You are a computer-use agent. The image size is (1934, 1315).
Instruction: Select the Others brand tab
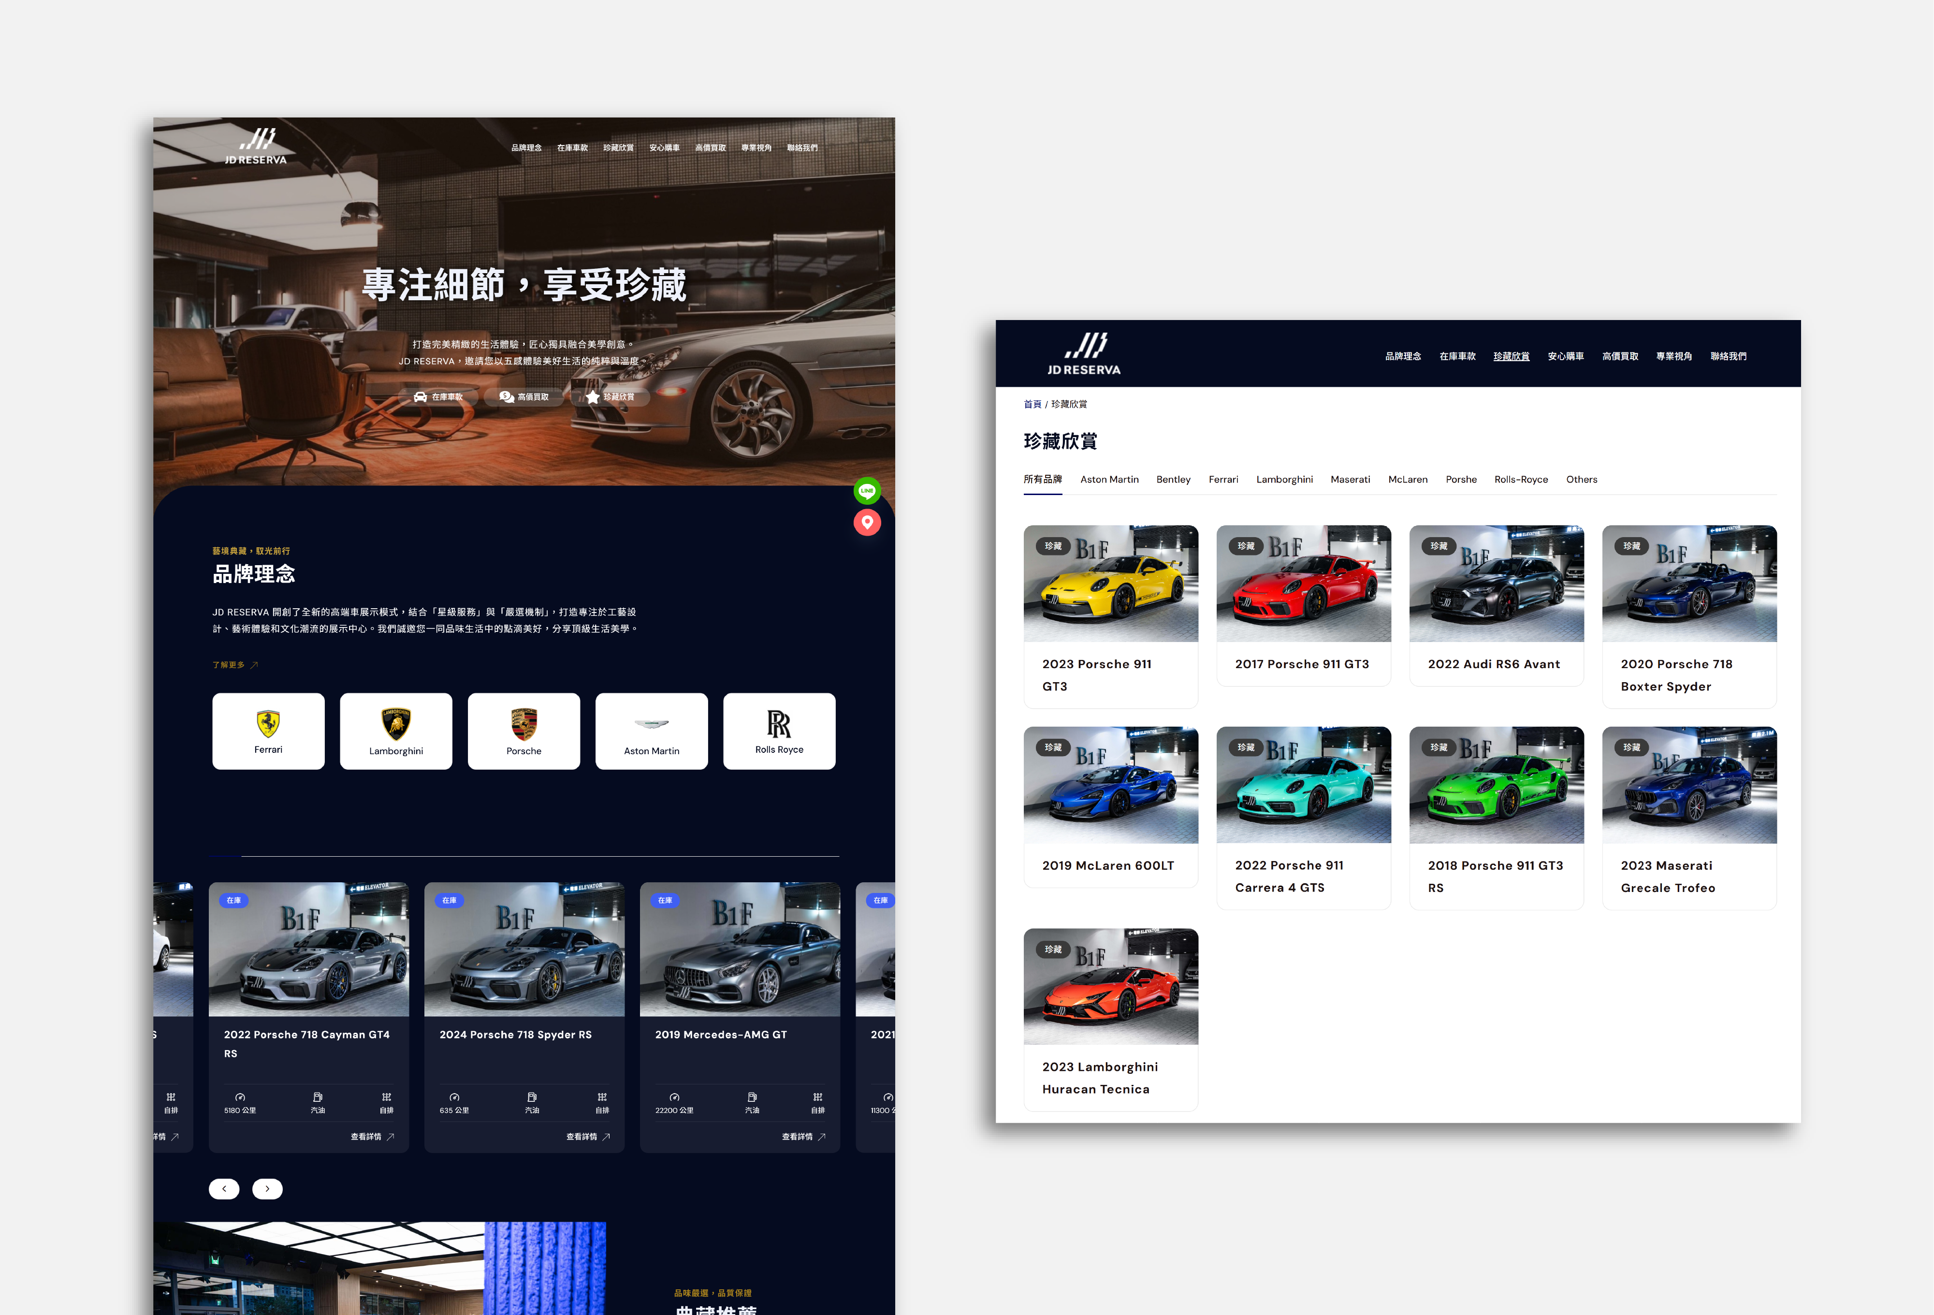1582,480
